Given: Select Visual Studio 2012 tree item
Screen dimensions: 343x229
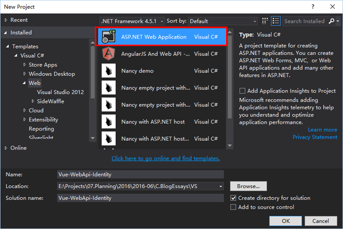Looking at the screenshot, I should click(x=60, y=92).
